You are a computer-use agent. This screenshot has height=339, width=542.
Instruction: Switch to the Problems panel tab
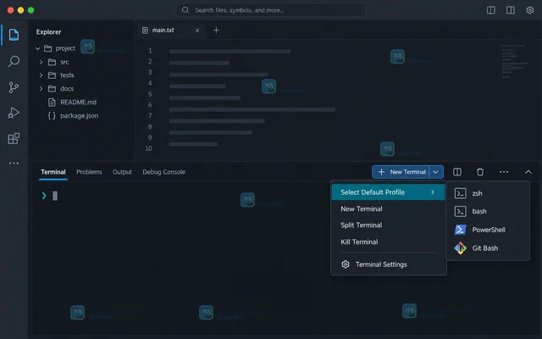89,172
